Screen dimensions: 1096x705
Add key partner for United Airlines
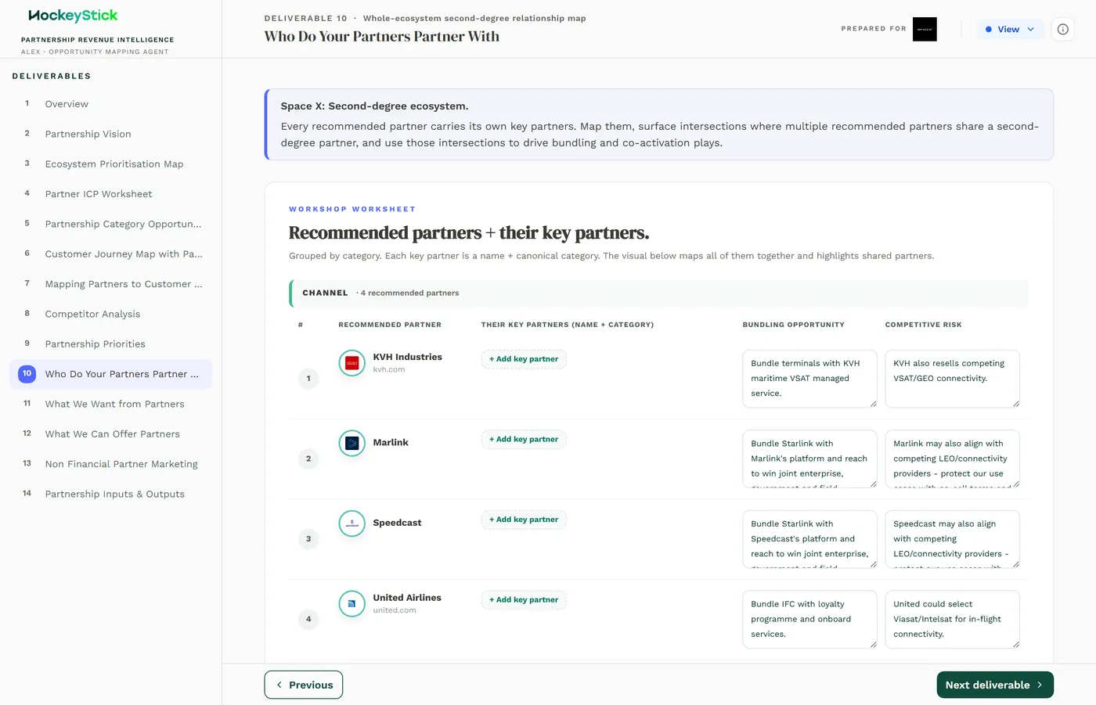coord(524,600)
